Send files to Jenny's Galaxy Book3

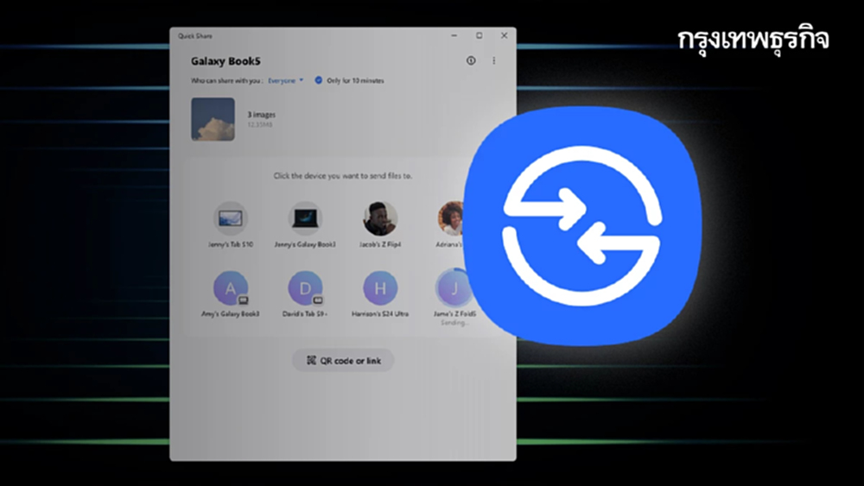[x=305, y=218]
